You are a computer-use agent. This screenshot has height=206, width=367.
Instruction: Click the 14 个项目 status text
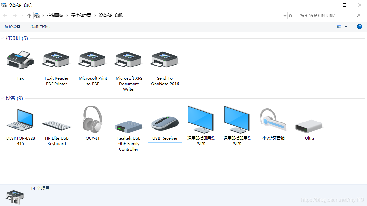[x=40, y=188]
